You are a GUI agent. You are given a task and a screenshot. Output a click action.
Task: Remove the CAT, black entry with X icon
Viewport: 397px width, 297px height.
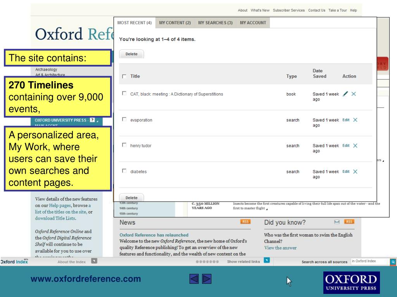[354, 94]
